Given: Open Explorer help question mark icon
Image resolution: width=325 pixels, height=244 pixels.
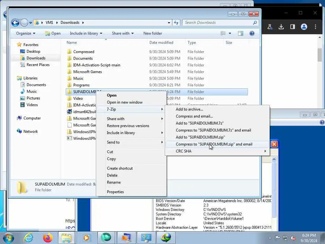Looking at the screenshot, I should (x=252, y=33).
